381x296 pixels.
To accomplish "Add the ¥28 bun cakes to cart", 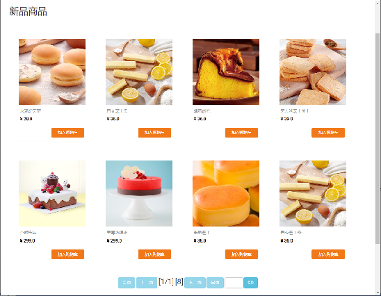I will point(68,133).
